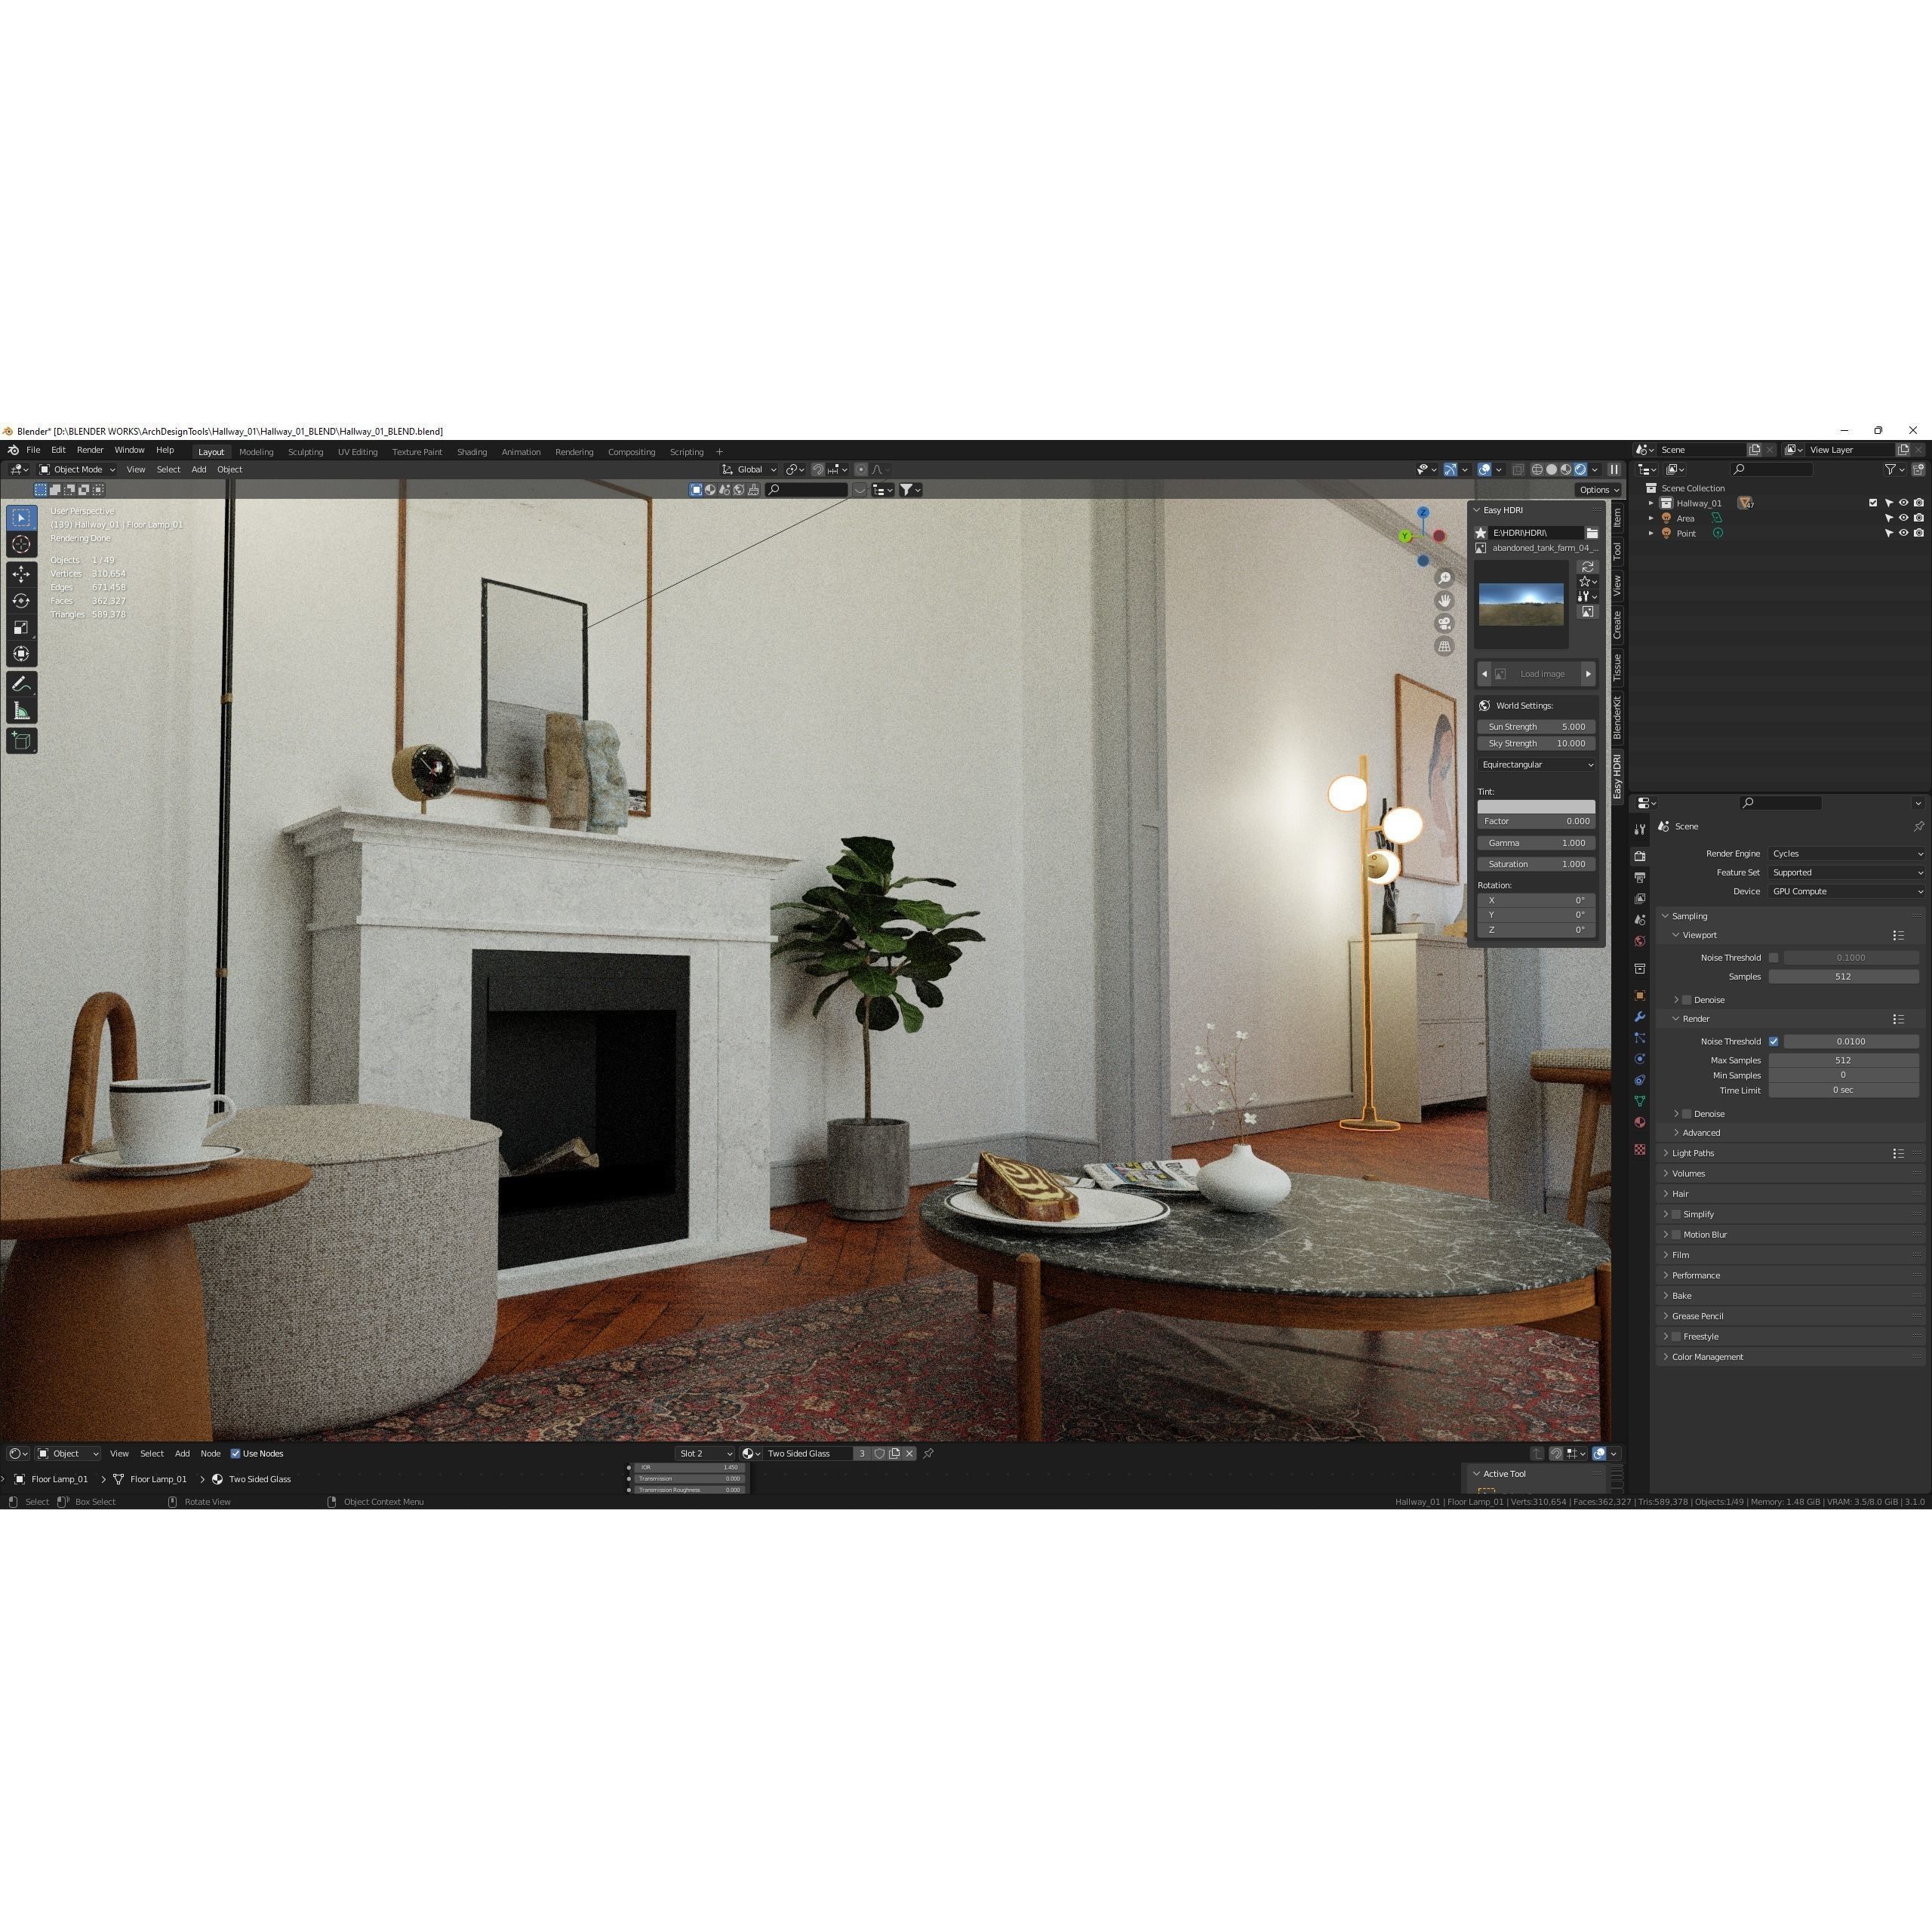The image size is (1932, 1932).
Task: Disable the Use Nodes checkbox
Action: pyautogui.click(x=235, y=1453)
